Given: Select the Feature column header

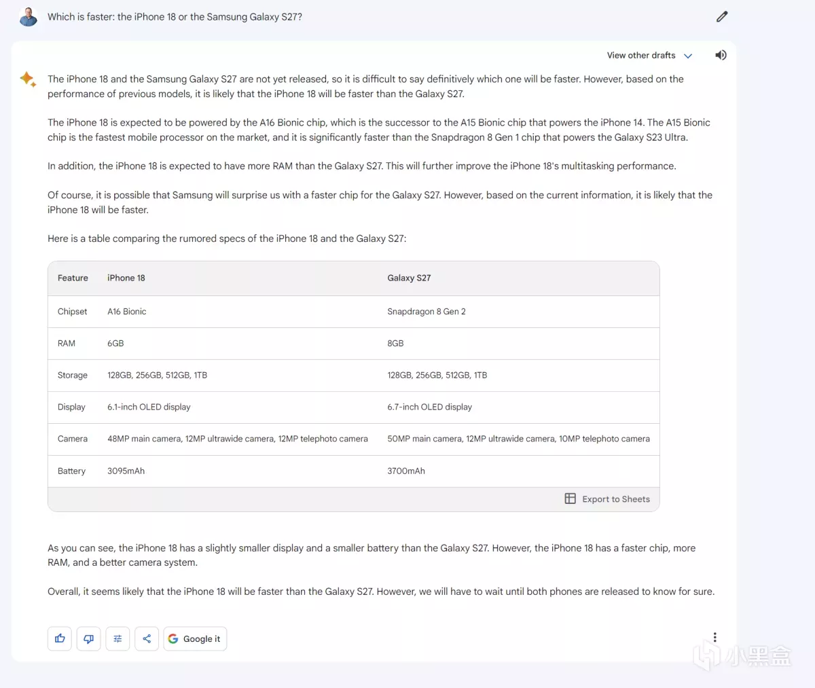Looking at the screenshot, I should (x=73, y=278).
